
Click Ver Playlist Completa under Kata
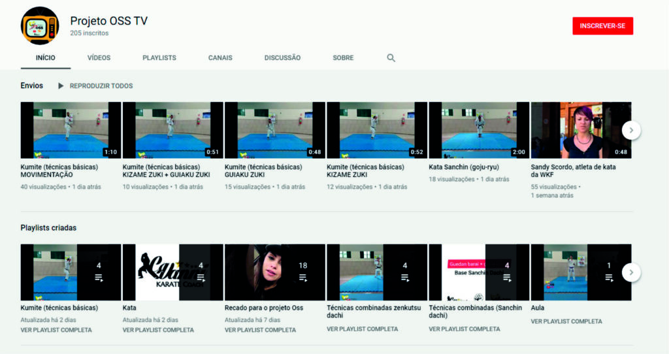click(x=158, y=330)
